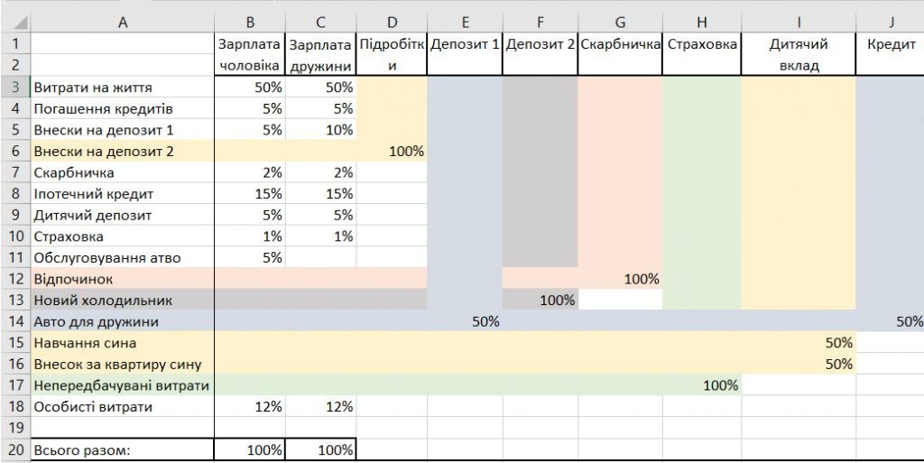924x463 pixels.
Task: Click the 'Зарплата чоловіка' header cell
Action: pyautogui.click(x=250, y=54)
